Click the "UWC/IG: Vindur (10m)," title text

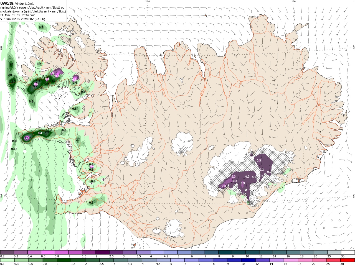18,3
